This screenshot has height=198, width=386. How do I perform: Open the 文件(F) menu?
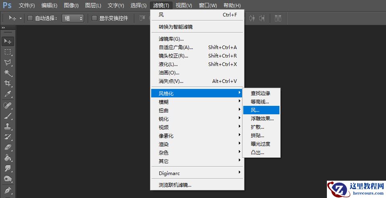(27, 5)
